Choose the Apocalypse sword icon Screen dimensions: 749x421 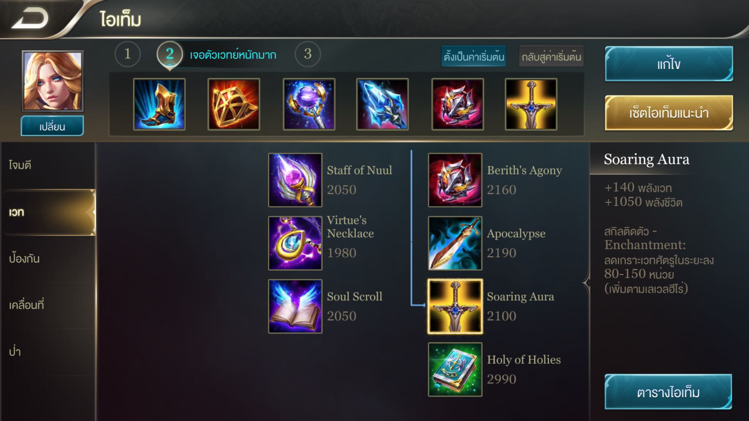[455, 243]
